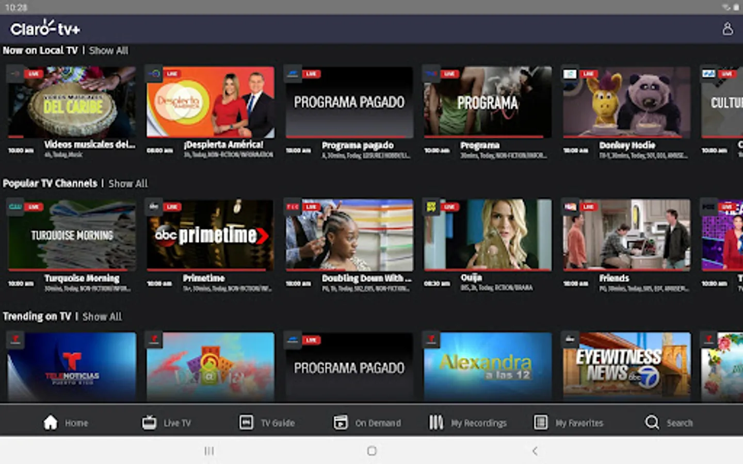Tap channel logo on Donkey Hodie card
The width and height of the screenshot is (743, 464).
pos(570,74)
